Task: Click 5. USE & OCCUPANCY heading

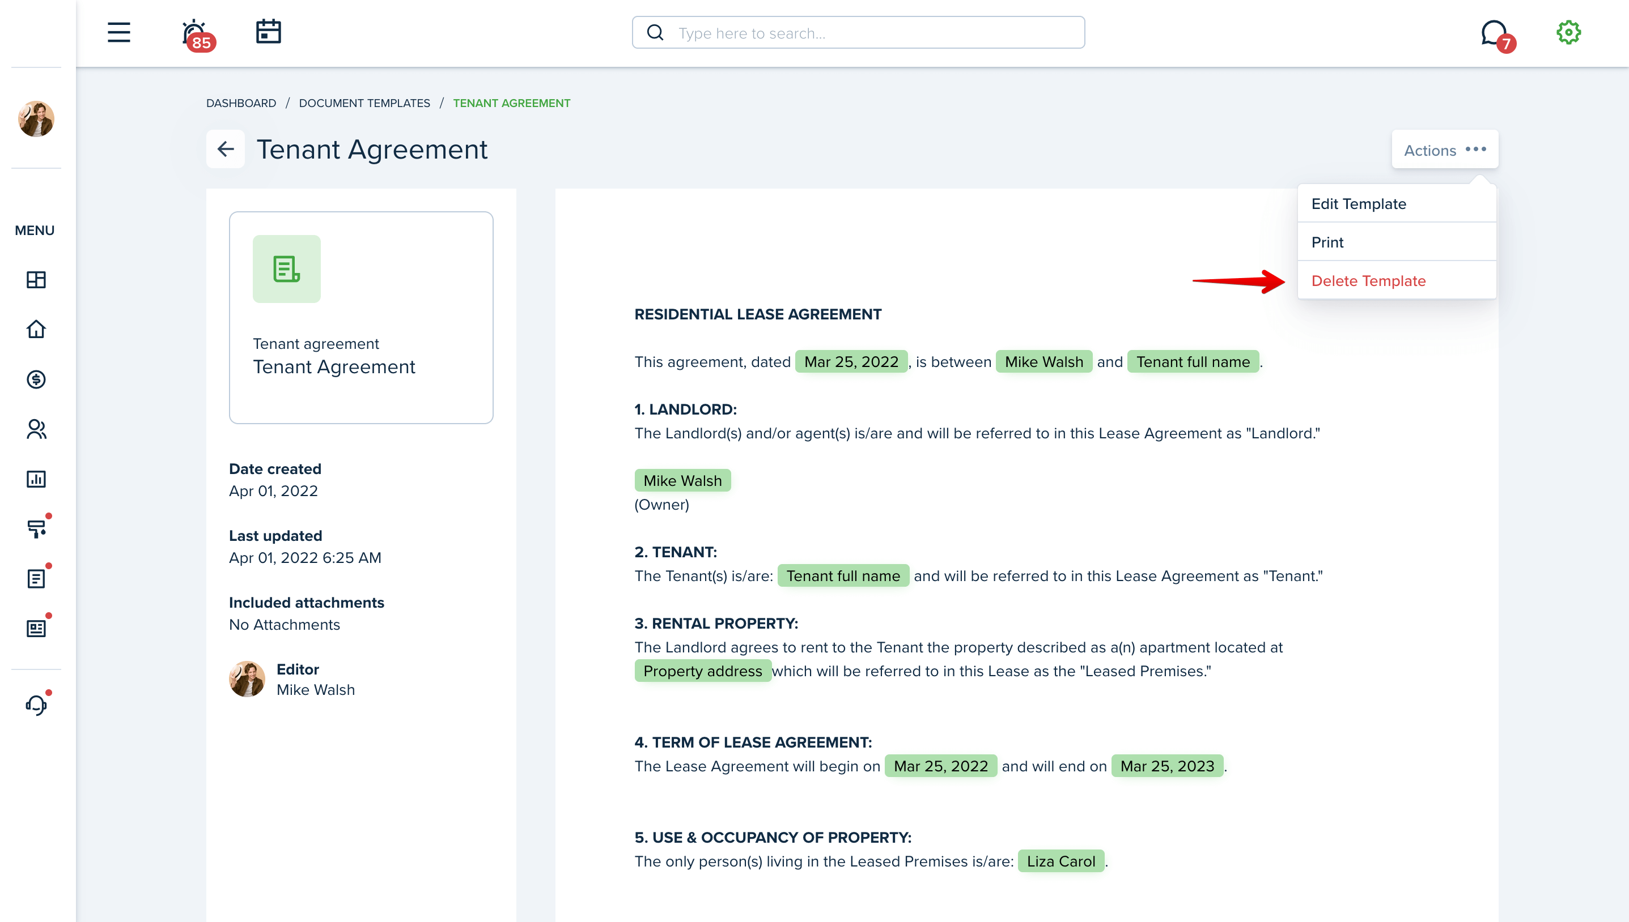Action: pos(773,837)
